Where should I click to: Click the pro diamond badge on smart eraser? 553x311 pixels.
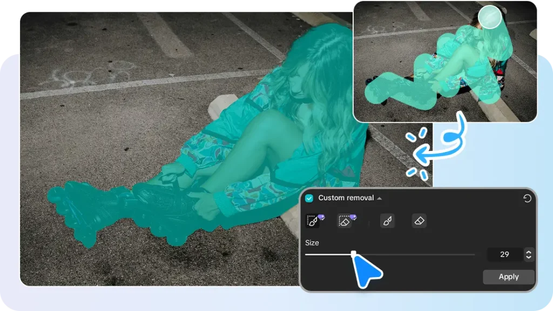tap(354, 217)
